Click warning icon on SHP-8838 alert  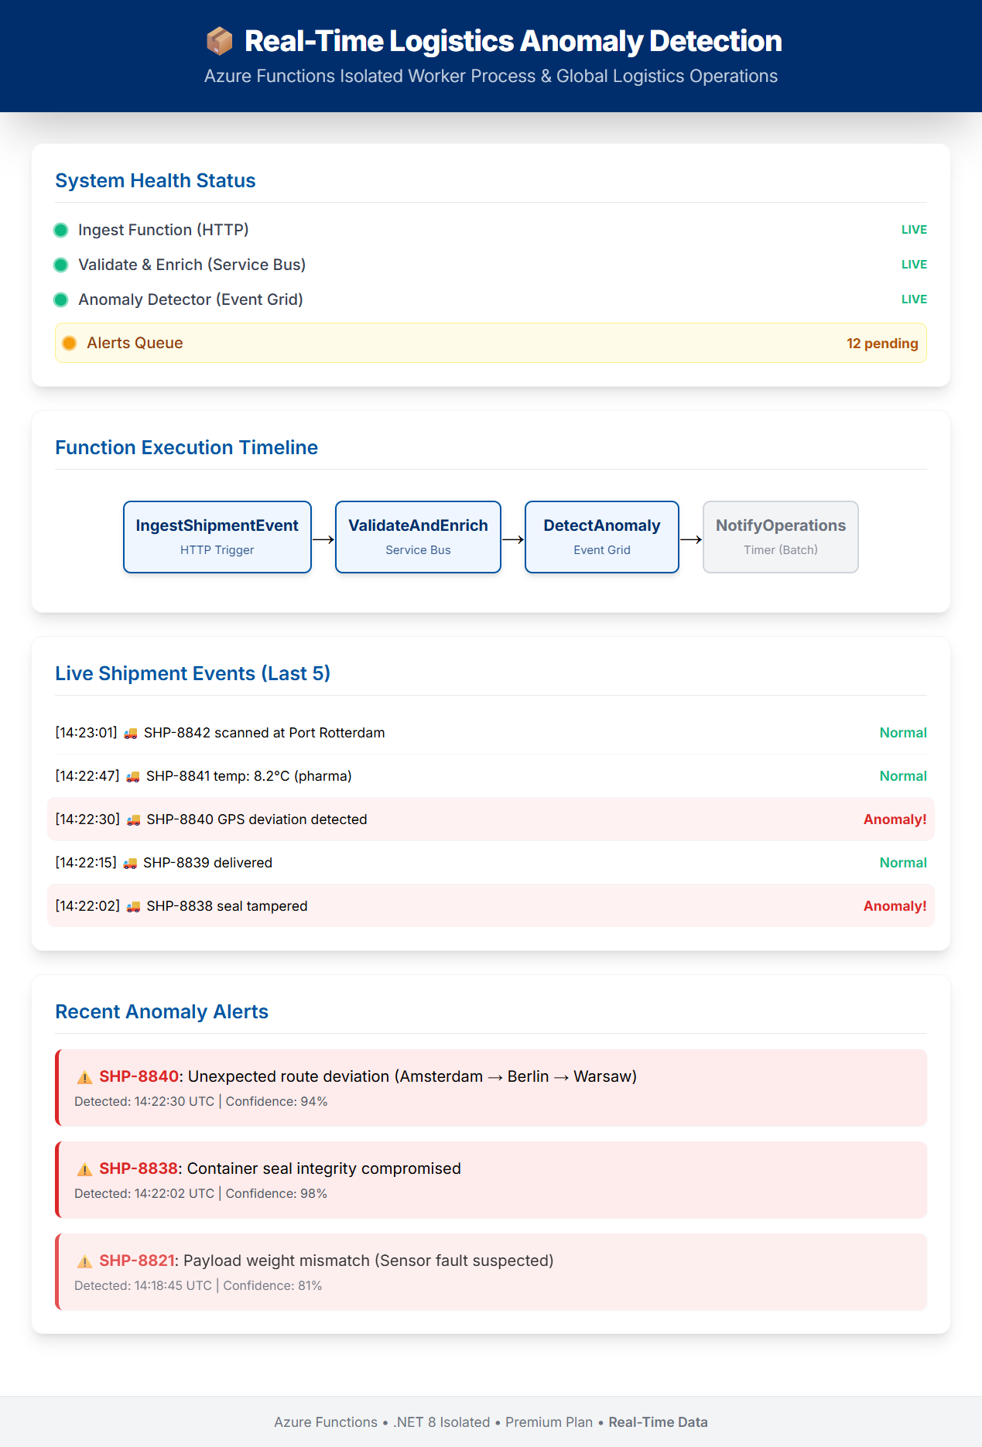(x=84, y=1169)
